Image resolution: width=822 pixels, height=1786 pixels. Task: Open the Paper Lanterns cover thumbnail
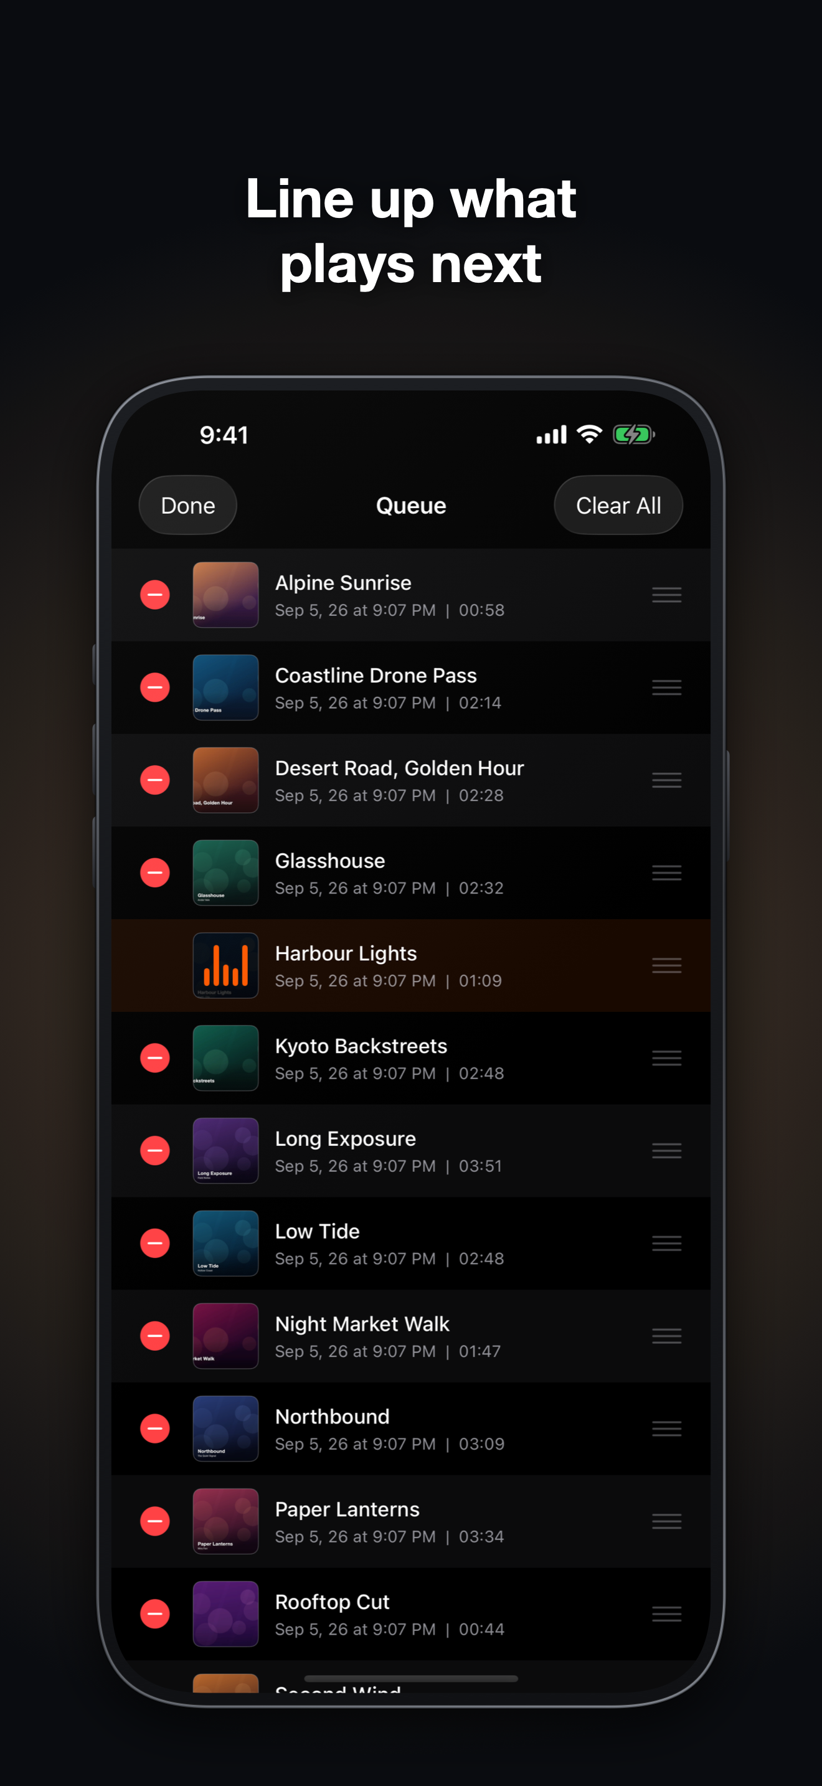[x=226, y=1521]
